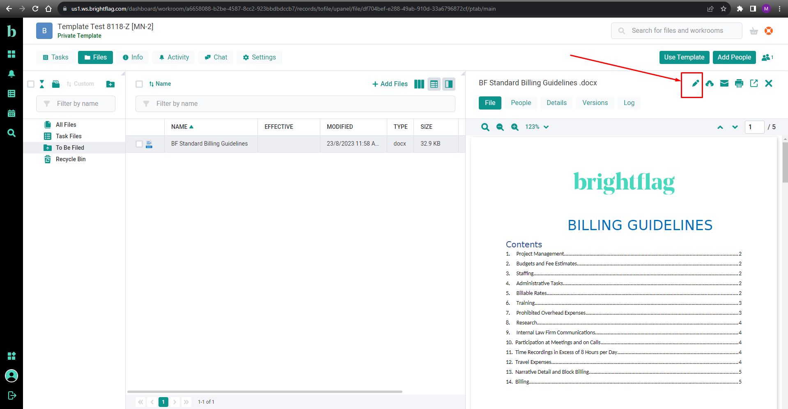788x409 pixels.
Task: Open the Files tab
Action: pos(95,57)
